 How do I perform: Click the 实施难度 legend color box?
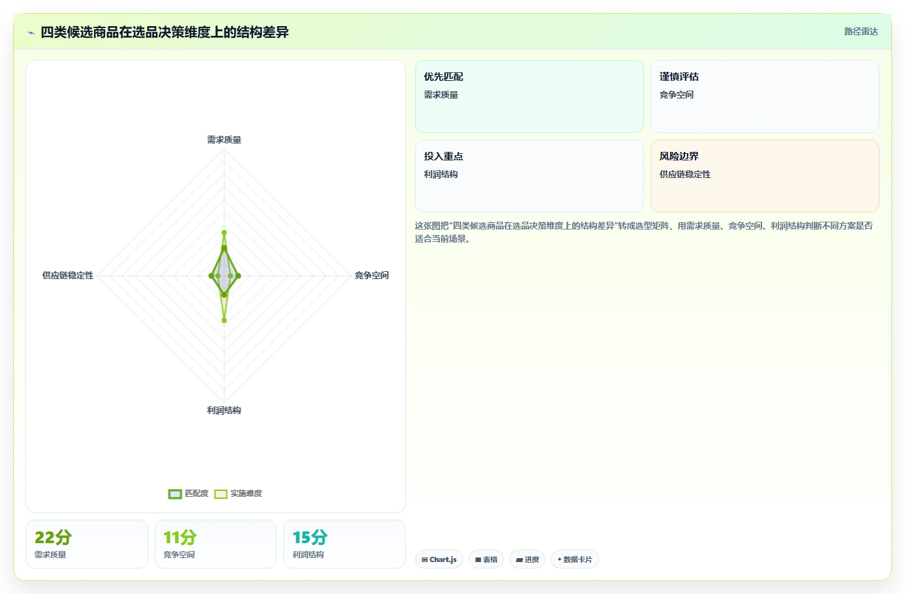coord(221,494)
